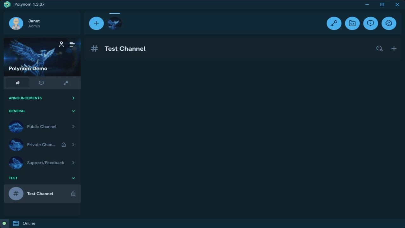The image size is (405, 228).
Task: Collapse the GENERAL category
Action: pyautogui.click(x=73, y=111)
